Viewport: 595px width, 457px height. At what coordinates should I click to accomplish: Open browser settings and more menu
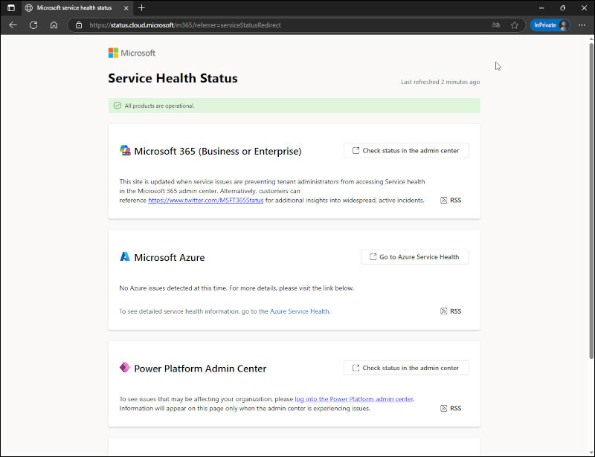(x=582, y=25)
